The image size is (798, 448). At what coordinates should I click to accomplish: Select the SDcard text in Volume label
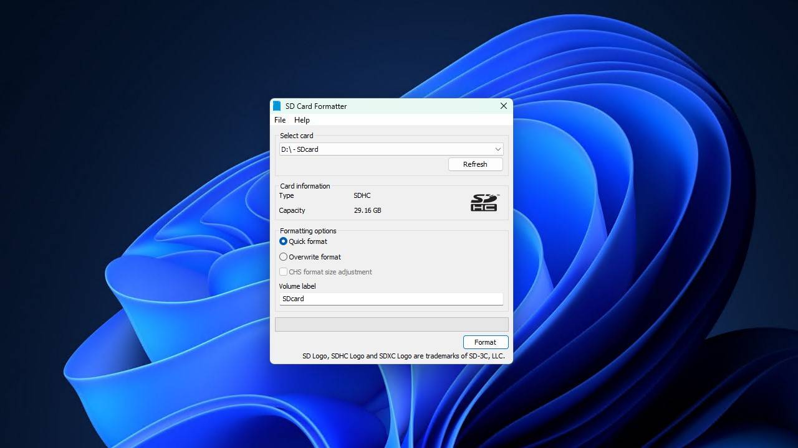point(293,299)
